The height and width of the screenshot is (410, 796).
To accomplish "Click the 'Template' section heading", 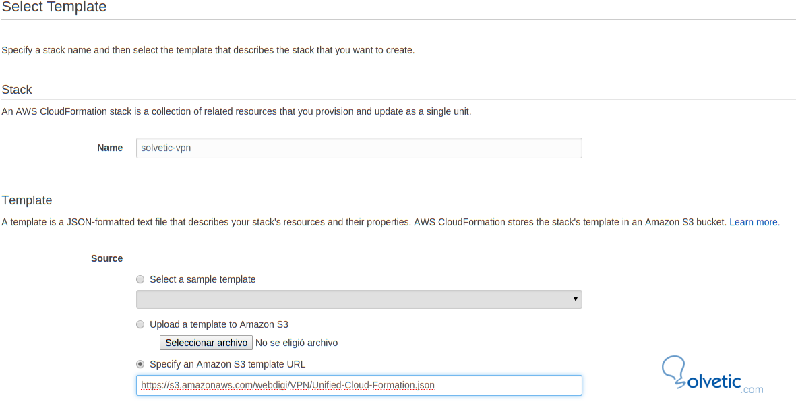I will pos(27,200).
